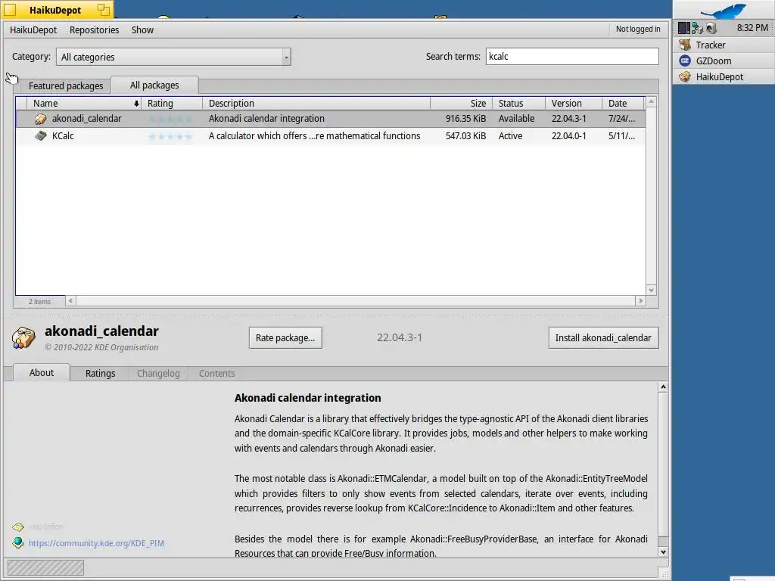The width and height of the screenshot is (775, 581).
Task: Click the volume control tray icon
Action: (711, 28)
